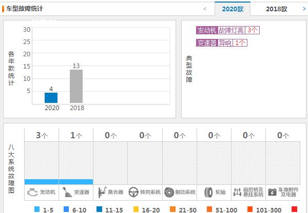Click the 变速器 gearbox icon

(67, 192)
